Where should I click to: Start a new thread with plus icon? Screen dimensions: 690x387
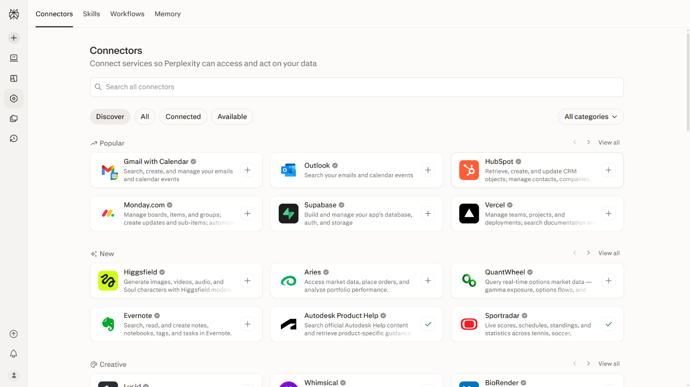(x=14, y=38)
